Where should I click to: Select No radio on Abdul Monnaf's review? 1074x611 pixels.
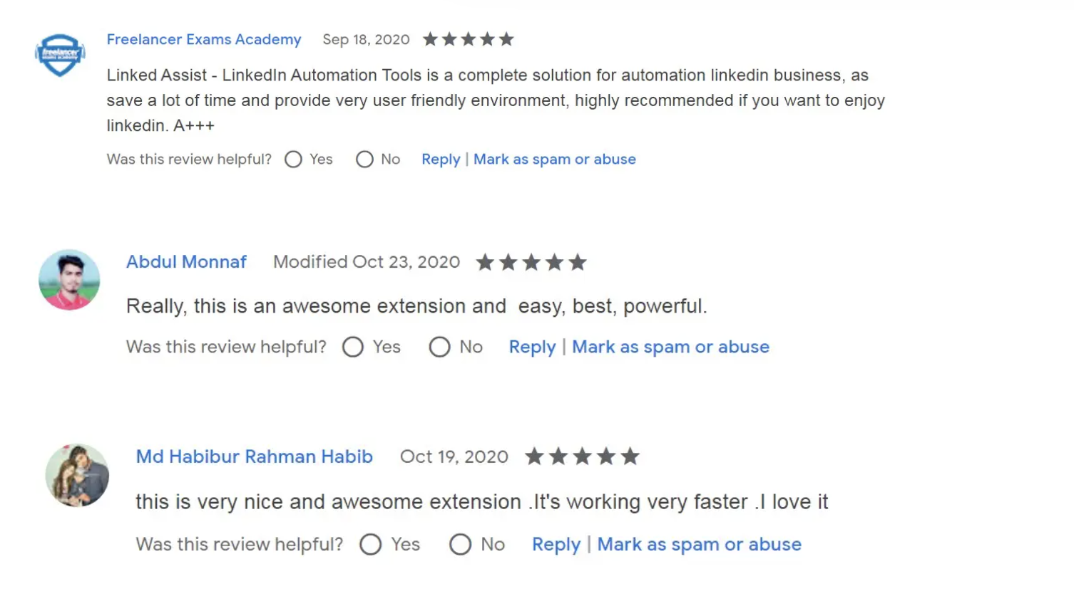[x=439, y=347]
